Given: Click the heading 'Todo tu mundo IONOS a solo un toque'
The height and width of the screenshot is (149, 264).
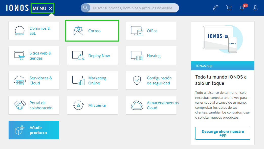Looking at the screenshot, I should 221,80.
